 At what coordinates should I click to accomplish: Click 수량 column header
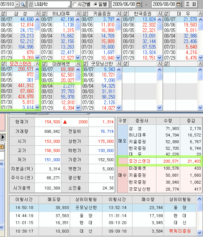tap(168, 121)
